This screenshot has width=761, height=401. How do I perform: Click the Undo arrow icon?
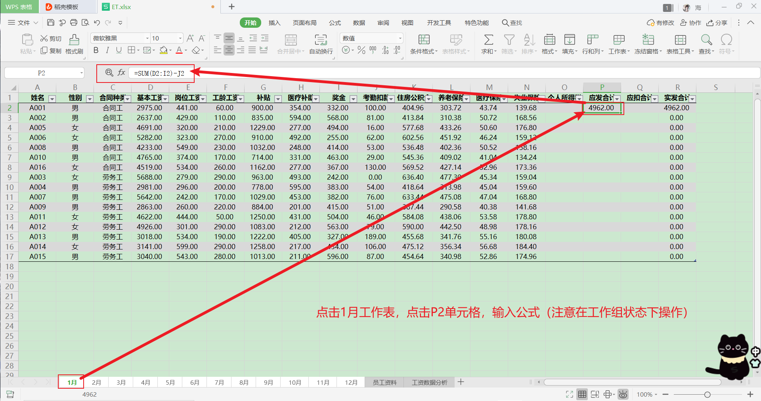point(97,23)
